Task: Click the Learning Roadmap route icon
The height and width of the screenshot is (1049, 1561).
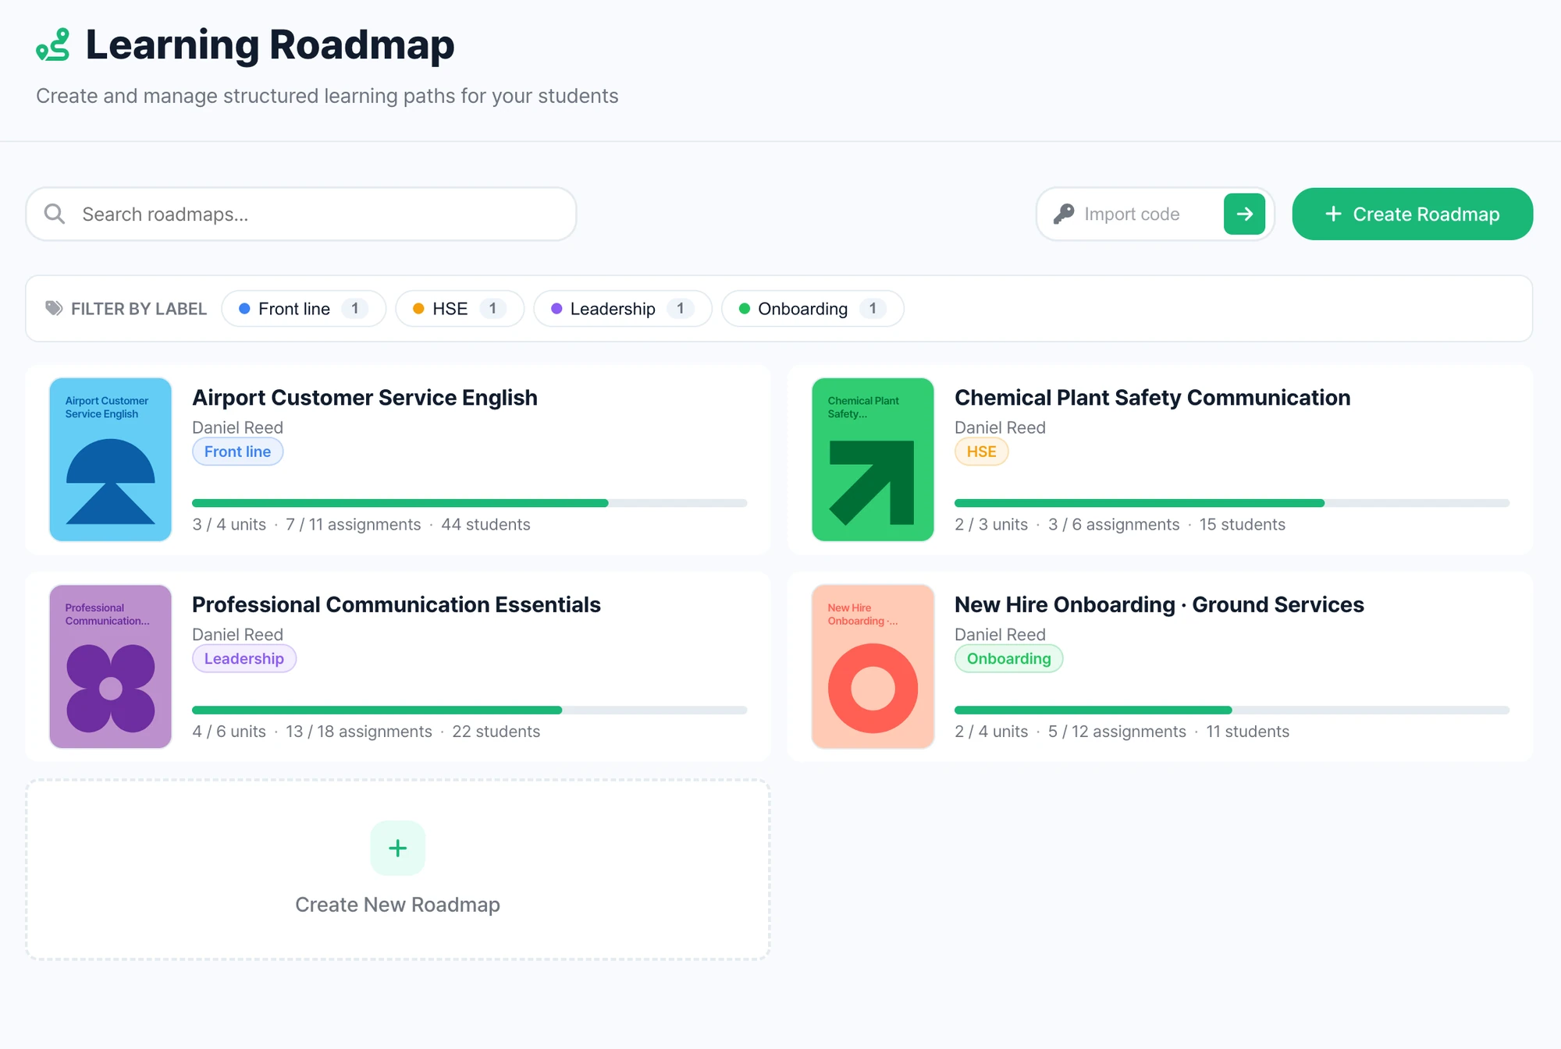Action: tap(53, 44)
